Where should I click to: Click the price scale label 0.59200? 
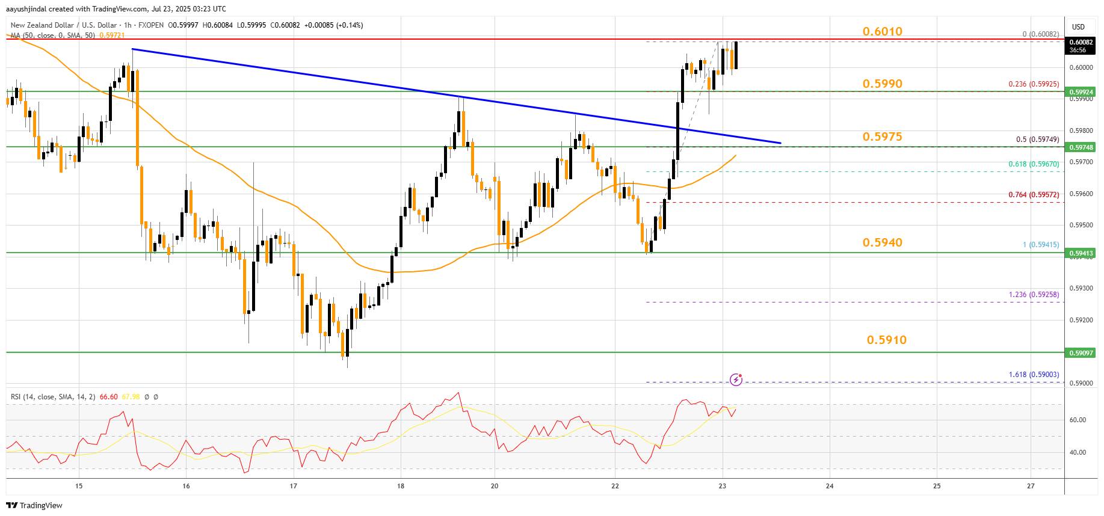[1081, 320]
